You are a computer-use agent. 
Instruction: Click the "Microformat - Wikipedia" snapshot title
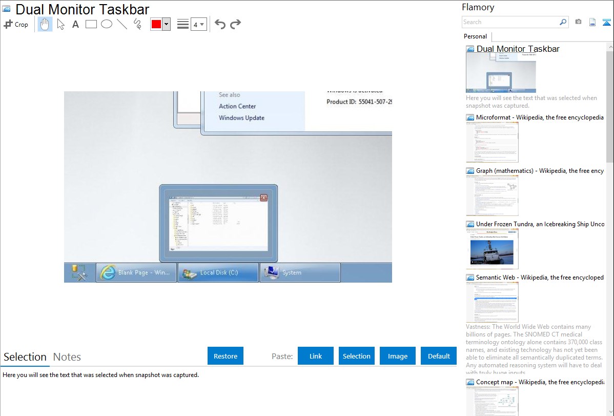click(540, 117)
